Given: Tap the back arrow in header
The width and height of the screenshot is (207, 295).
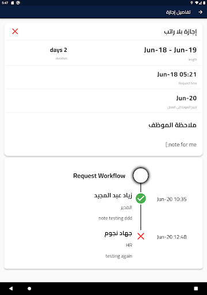Looking at the screenshot, I should pyautogui.click(x=200, y=12).
